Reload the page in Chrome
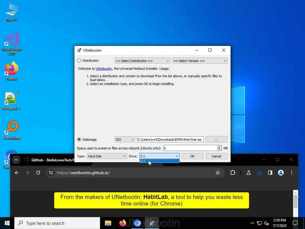The image size is (305, 229). point(38,173)
